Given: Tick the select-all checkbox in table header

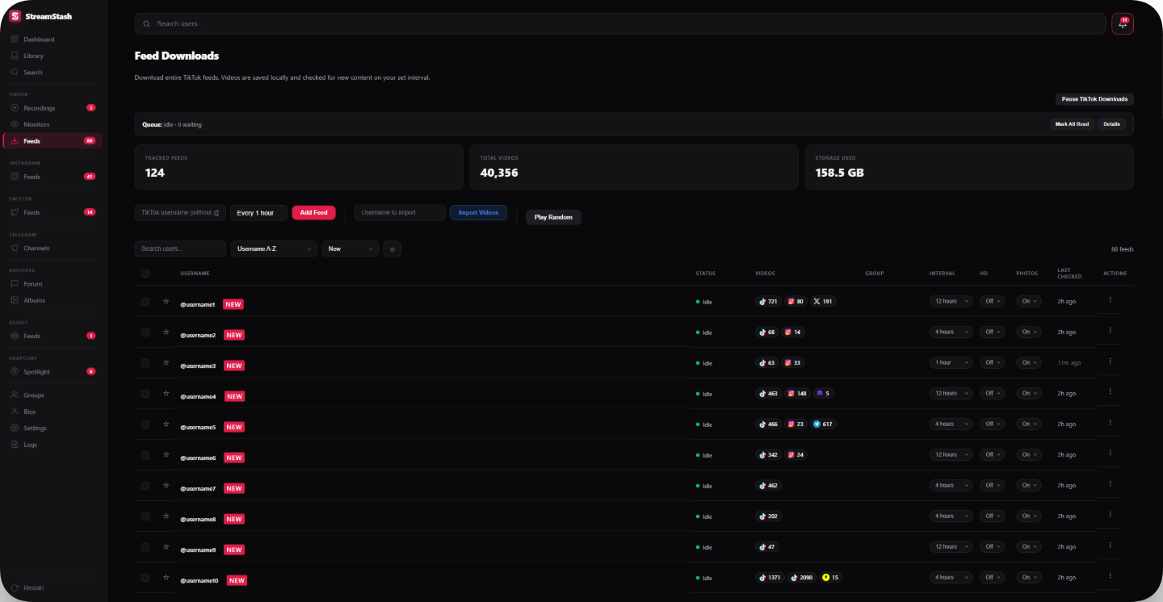Looking at the screenshot, I should pos(145,274).
